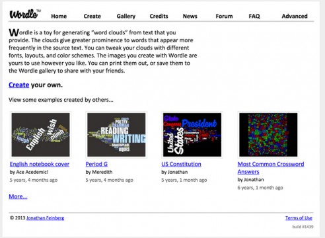This screenshot has width=325, height=238.
Task: Click the Create your own link
Action: coord(19,85)
